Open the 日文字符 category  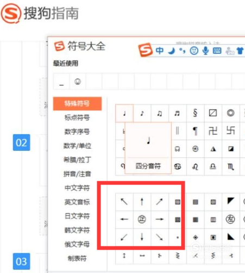coord(77,216)
